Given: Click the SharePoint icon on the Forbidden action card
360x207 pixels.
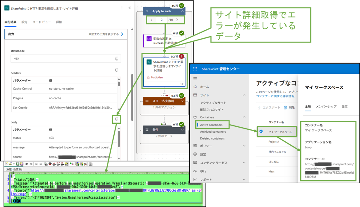Looking at the screenshot, I should click(x=149, y=62).
